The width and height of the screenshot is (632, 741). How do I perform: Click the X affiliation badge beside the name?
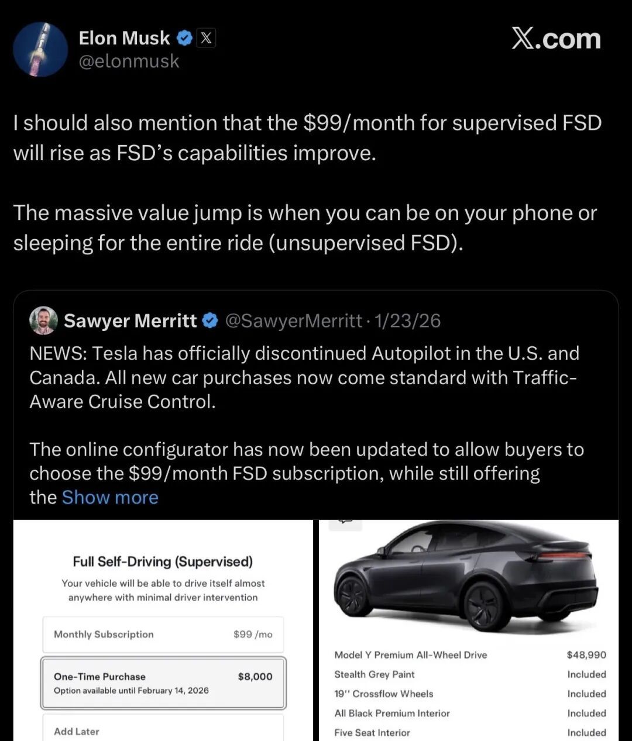point(206,38)
